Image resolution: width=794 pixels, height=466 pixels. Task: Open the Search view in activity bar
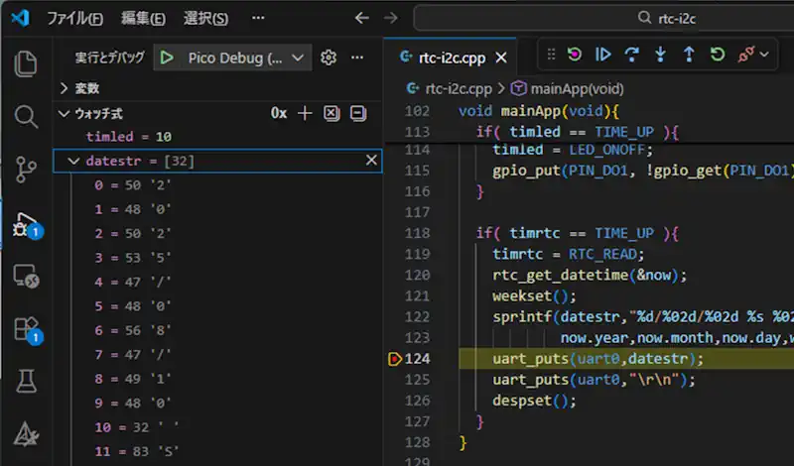pos(25,117)
